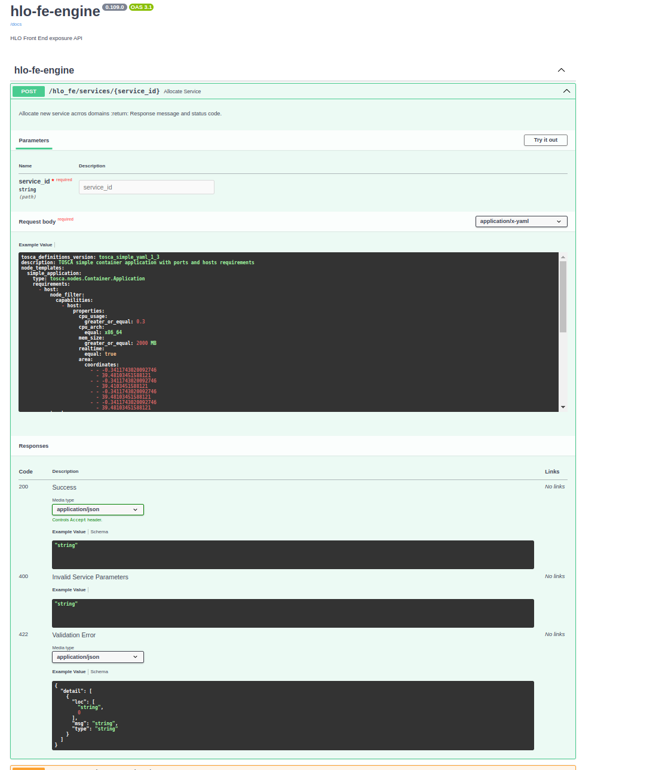This screenshot has width=653, height=770.
Task: Click the request body Example Value tab
Action: coord(35,245)
